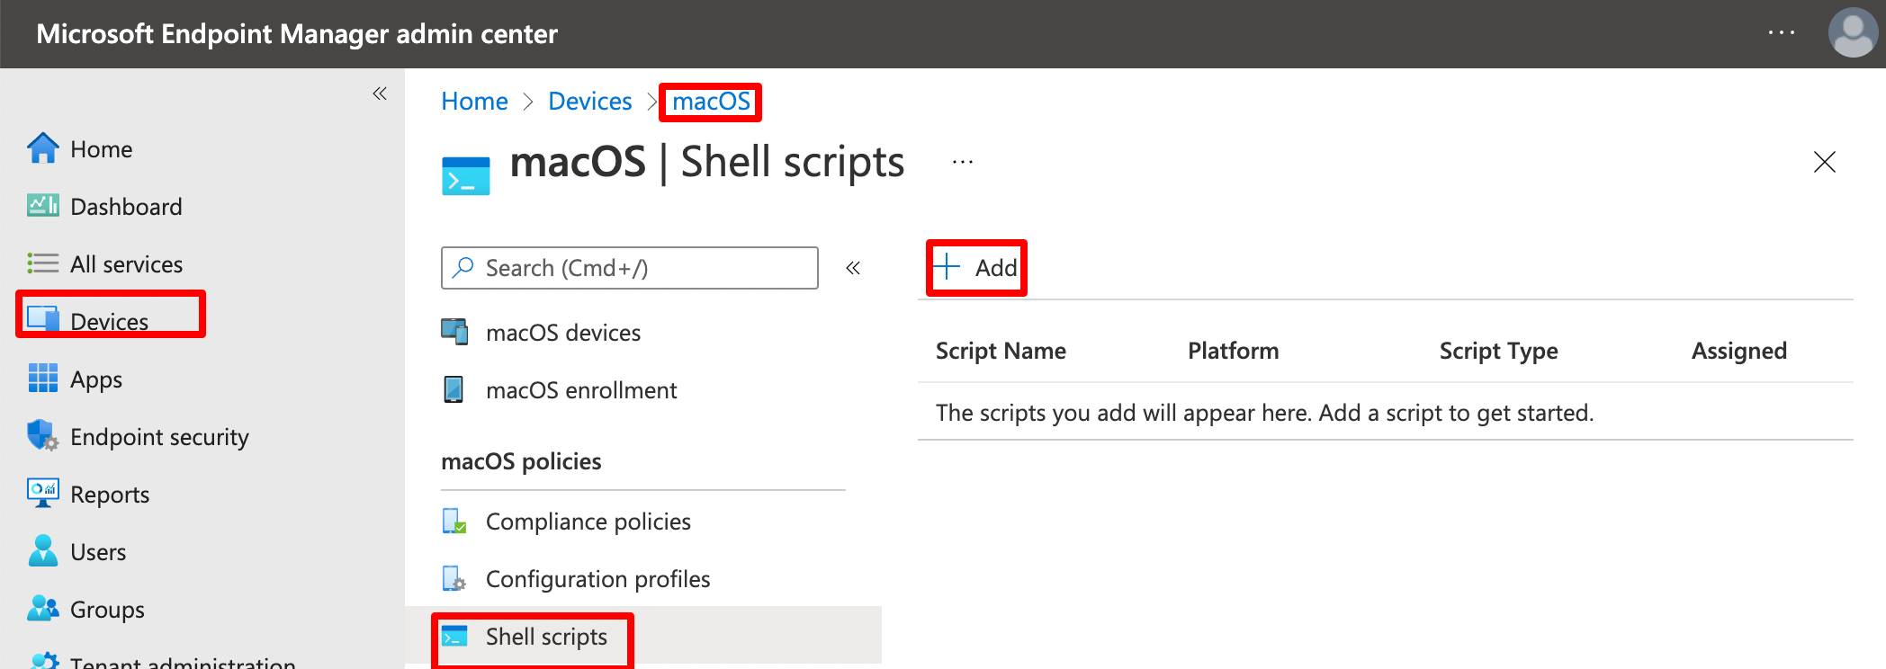Image resolution: width=1886 pixels, height=669 pixels.
Task: Click the macOS devices icon
Action: (x=454, y=332)
